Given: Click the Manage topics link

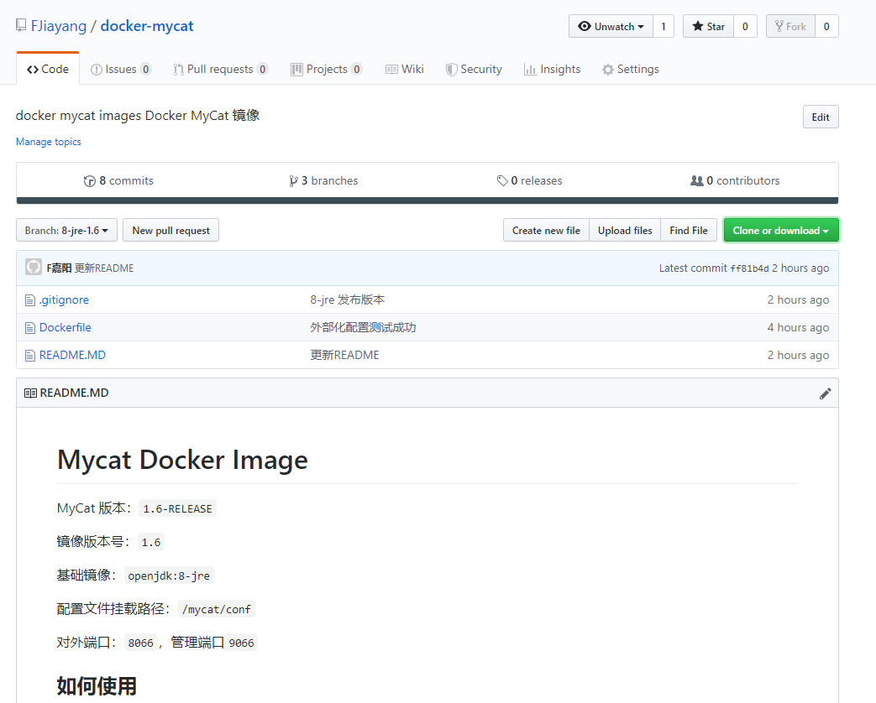Looking at the screenshot, I should click(49, 142).
